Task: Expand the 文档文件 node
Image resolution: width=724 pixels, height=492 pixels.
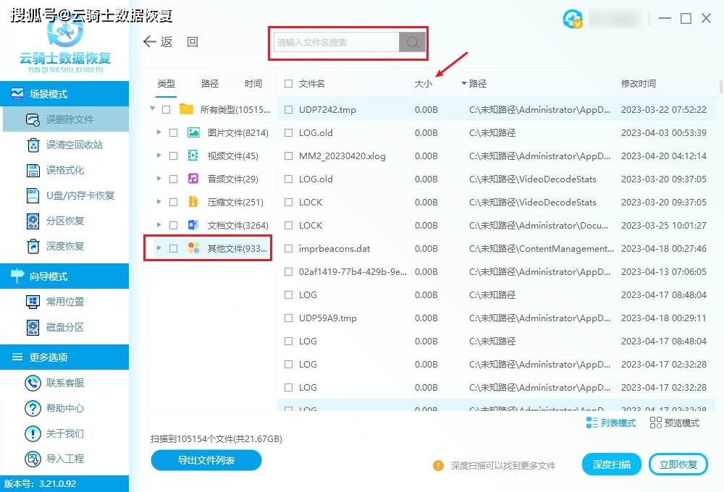Action: [159, 225]
